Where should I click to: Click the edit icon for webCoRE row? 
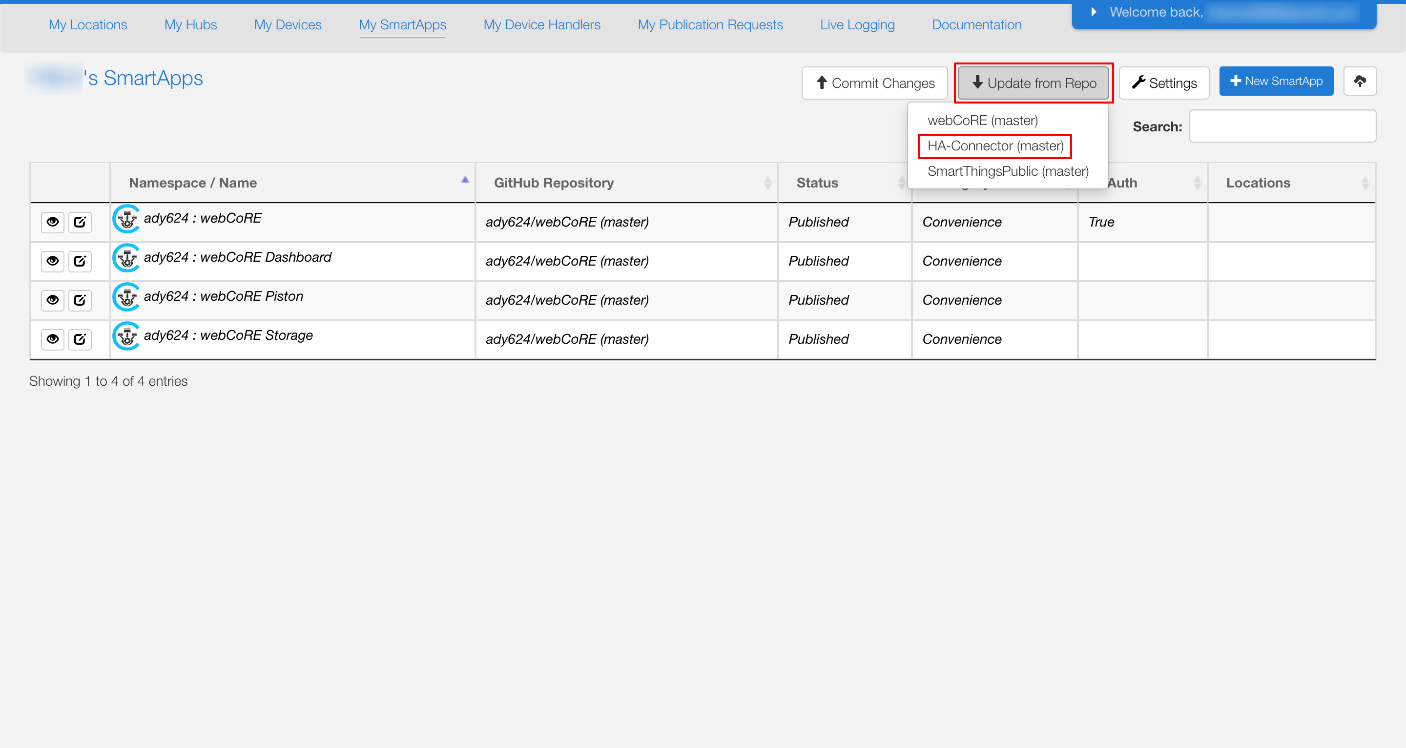[x=80, y=222]
